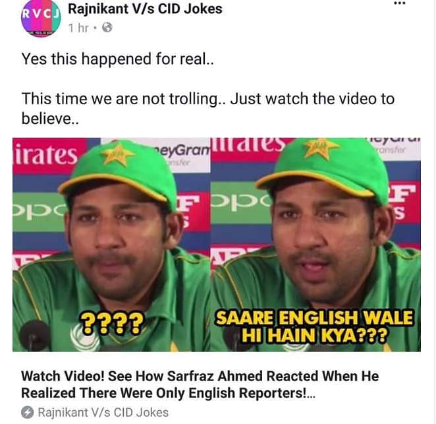Click the Emirates banner in left thumbnail
Screen dimensions: 436x424
(x=46, y=155)
